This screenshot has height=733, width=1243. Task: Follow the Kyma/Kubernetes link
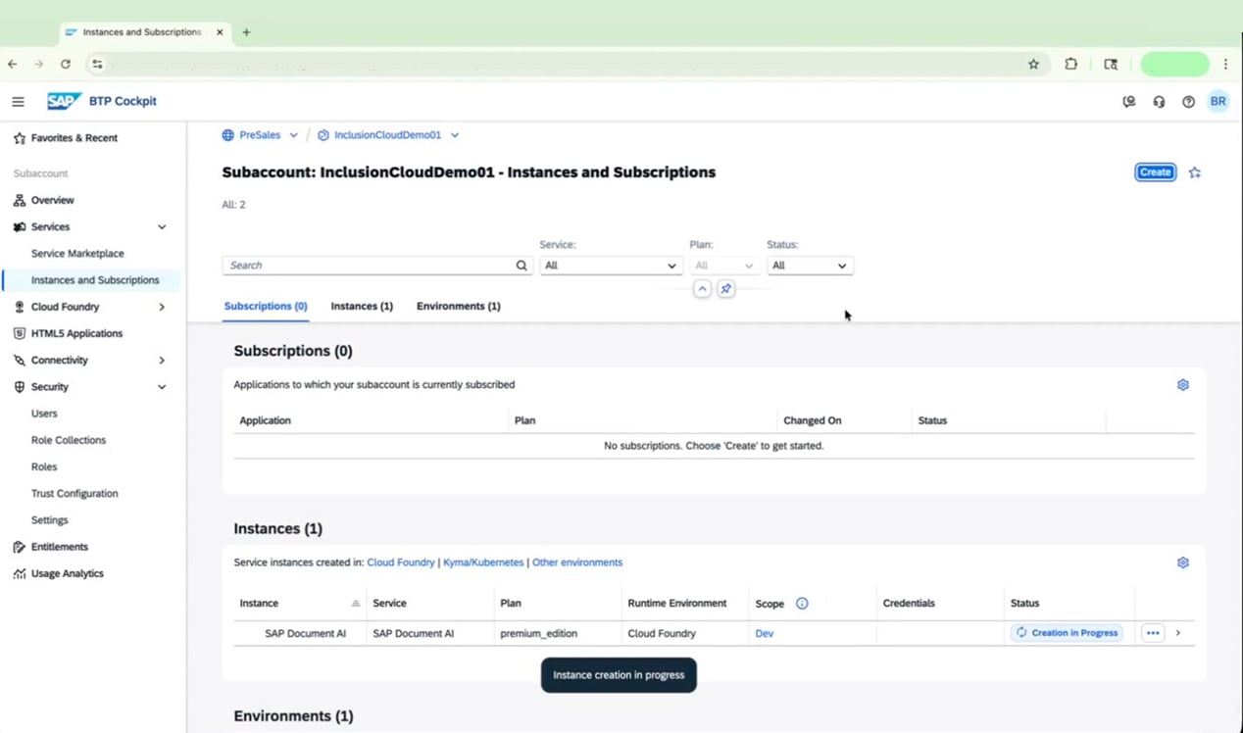coord(483,562)
